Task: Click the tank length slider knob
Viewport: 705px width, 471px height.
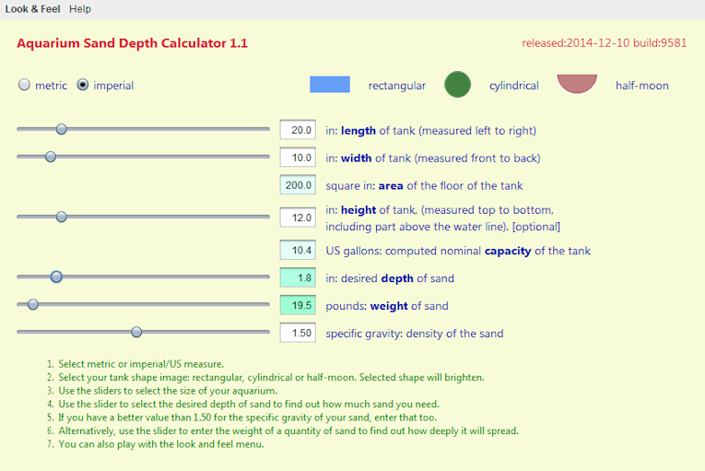Action: coord(61,129)
